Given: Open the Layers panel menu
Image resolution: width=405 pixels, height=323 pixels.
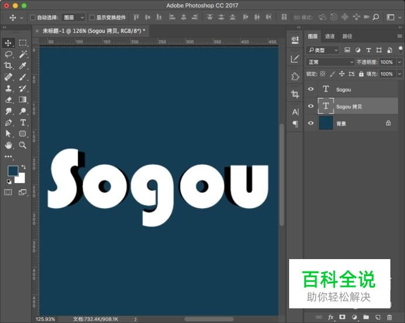Looking at the screenshot, I should (x=400, y=36).
